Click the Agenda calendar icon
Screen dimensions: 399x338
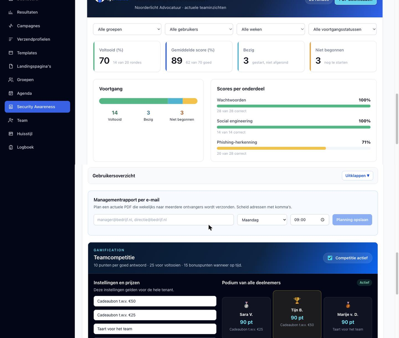coord(11,93)
